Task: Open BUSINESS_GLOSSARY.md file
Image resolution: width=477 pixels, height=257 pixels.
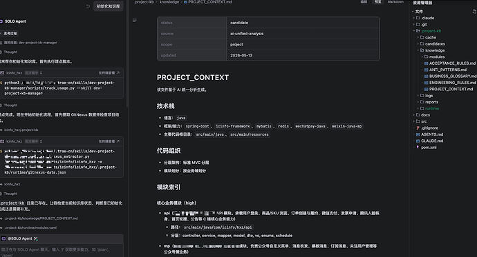Action: click(450, 76)
